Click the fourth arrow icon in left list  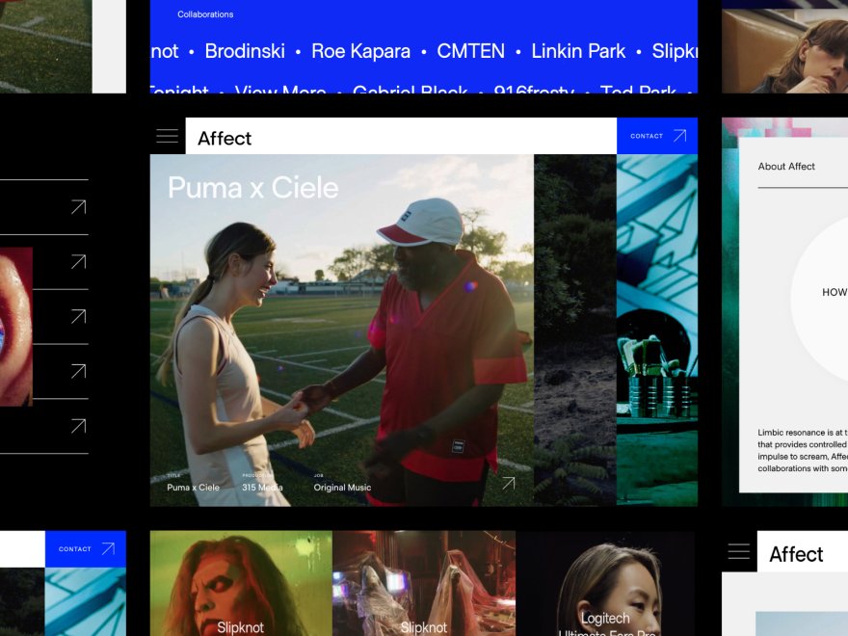[x=79, y=371]
